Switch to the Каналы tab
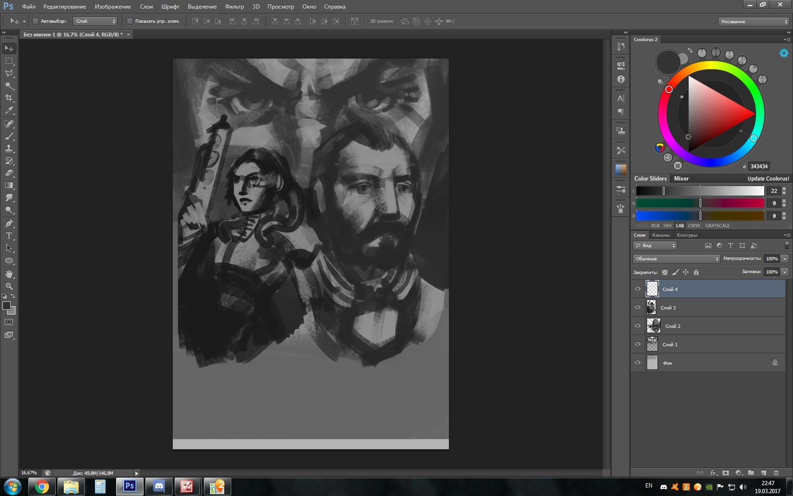Screen dimensions: 793x496 click(661, 235)
